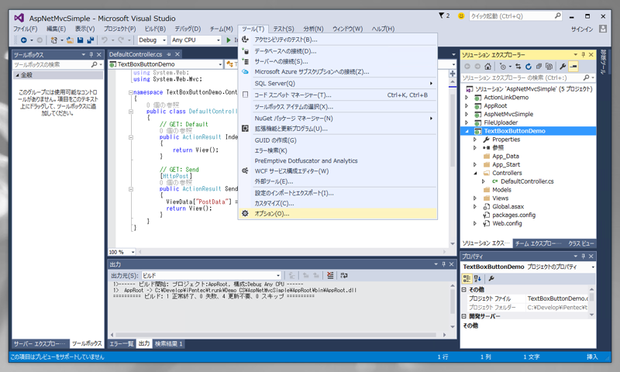Viewport: 620px width, 372px height.
Task: Switch to the 検索結果 1 tab
Action: click(x=168, y=343)
